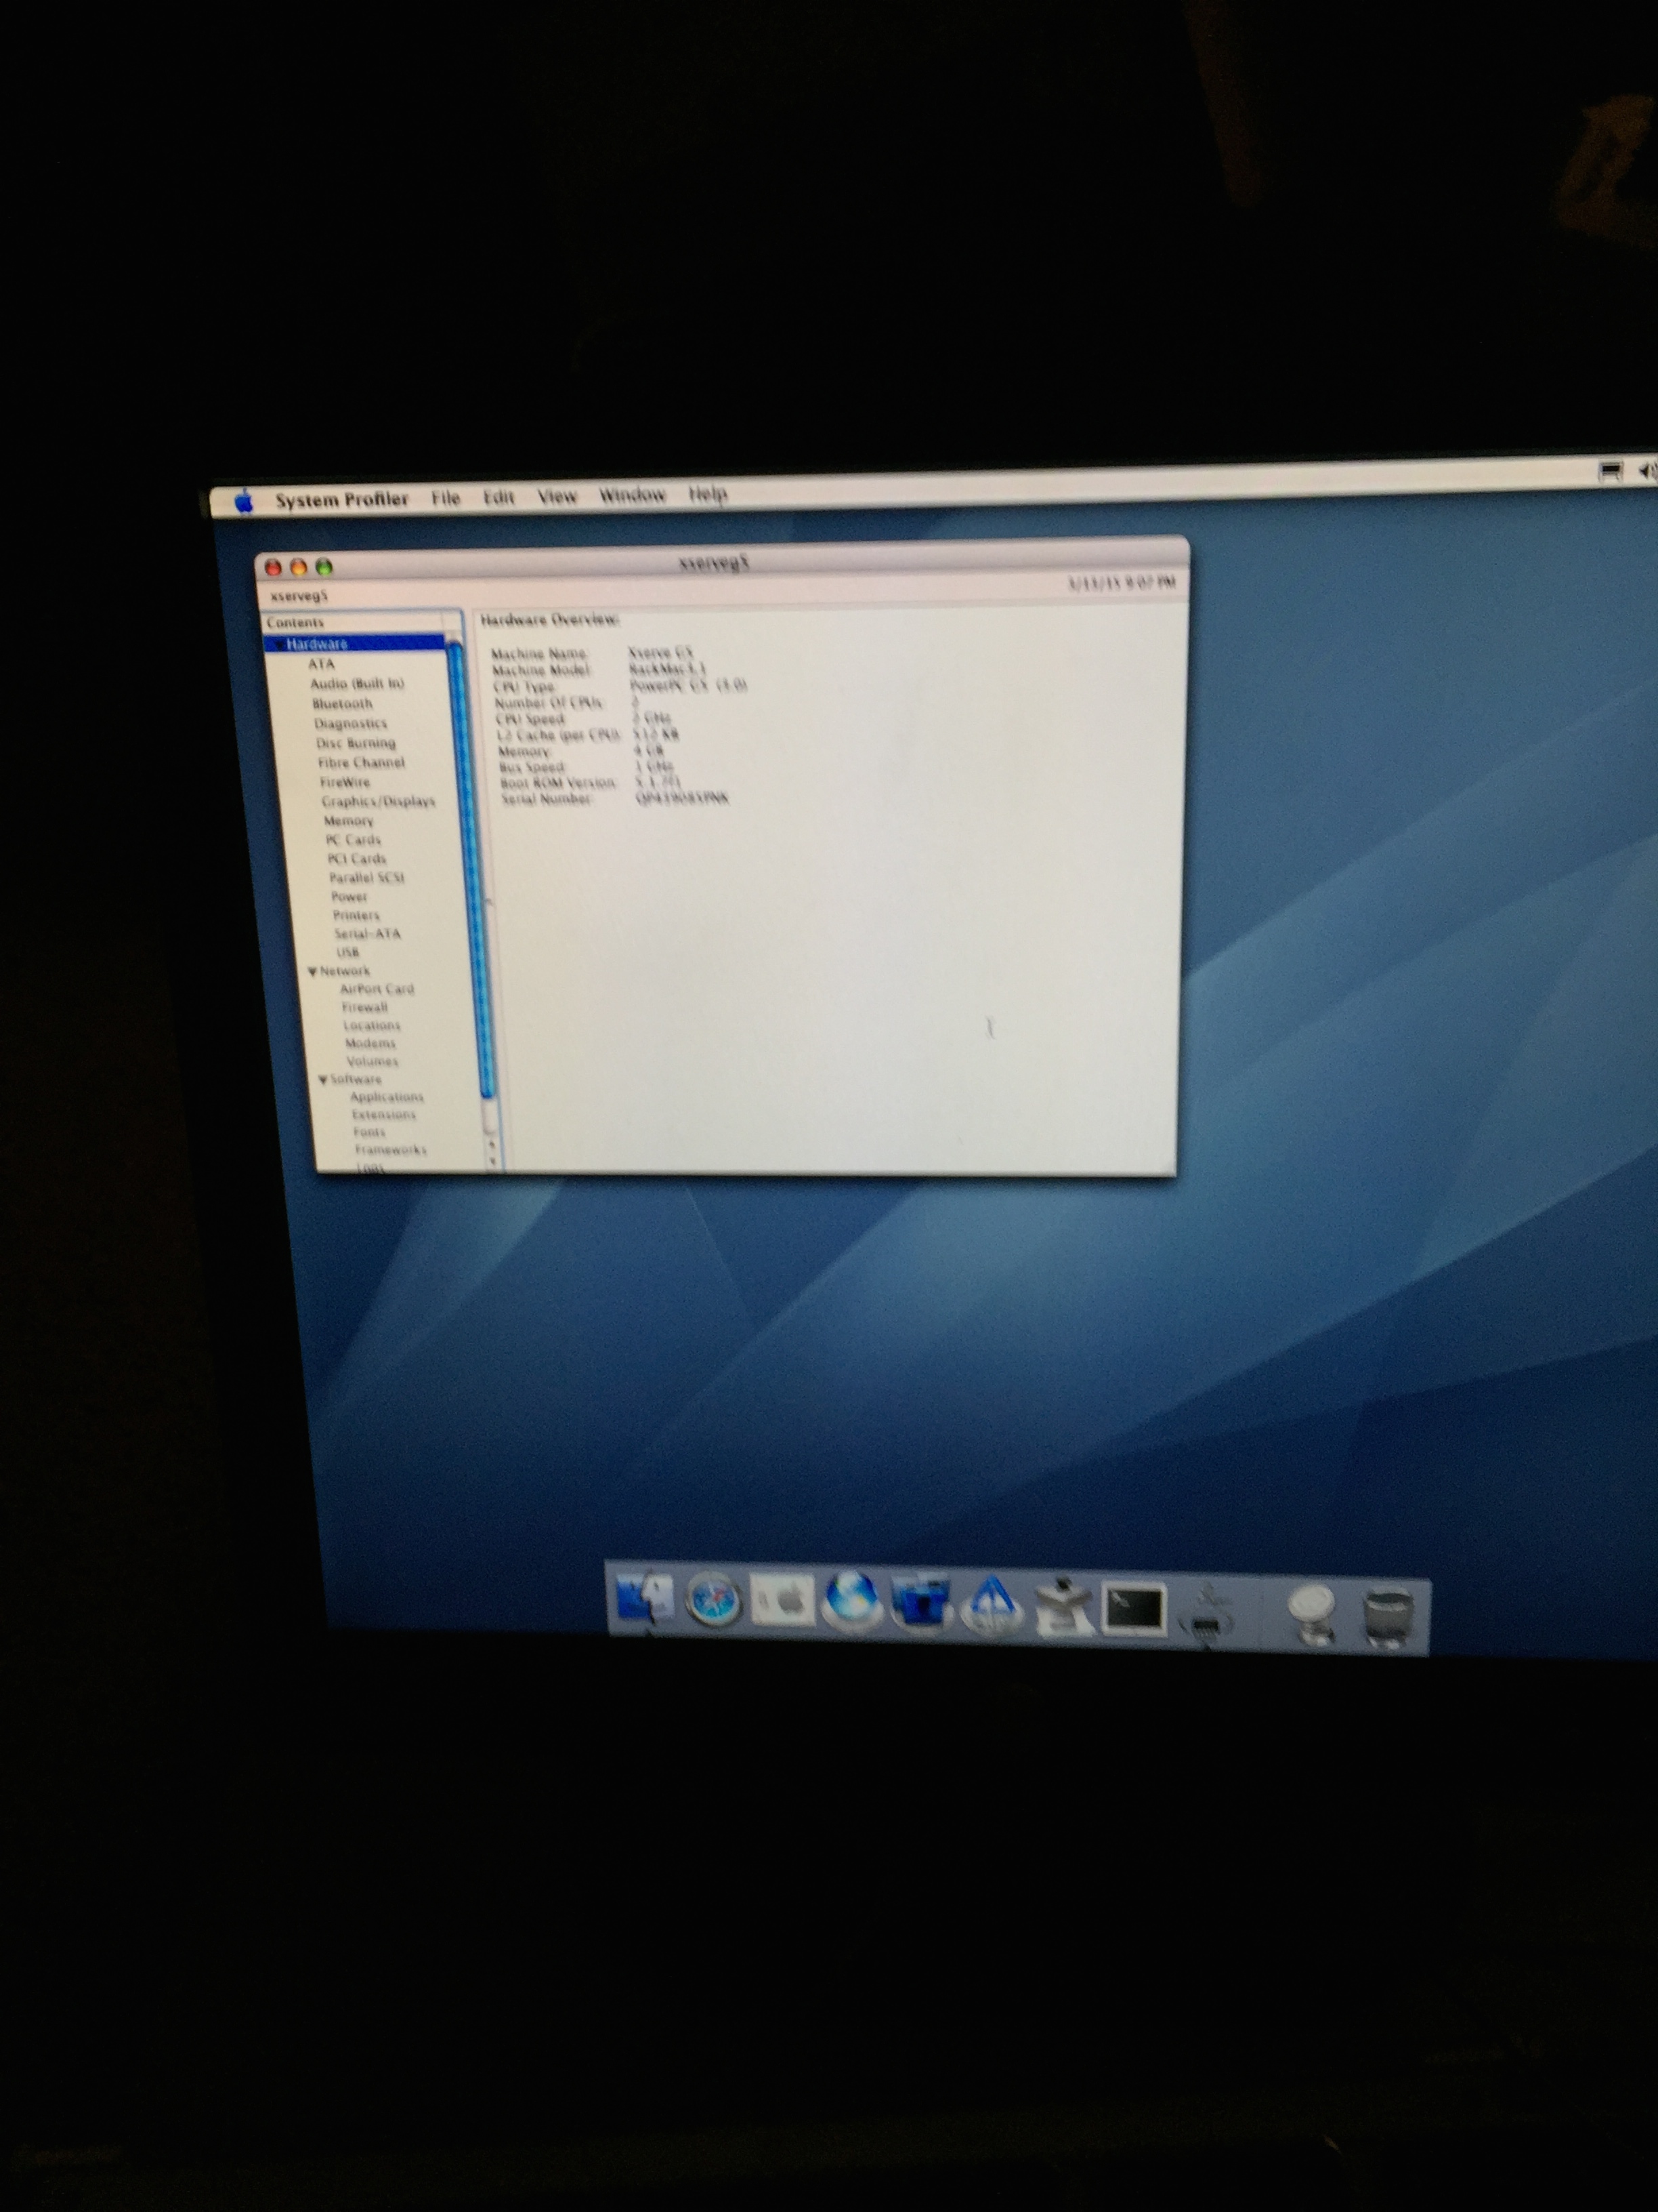1658x2212 pixels.
Task: Select Modems under Network
Action: click(x=370, y=1043)
